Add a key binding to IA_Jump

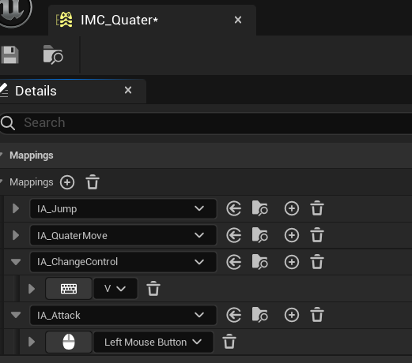292,209
